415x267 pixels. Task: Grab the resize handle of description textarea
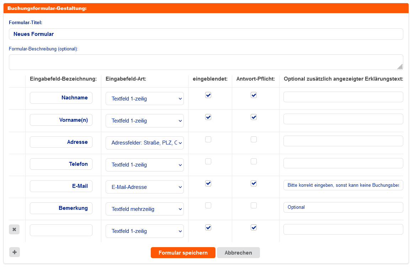point(400,67)
